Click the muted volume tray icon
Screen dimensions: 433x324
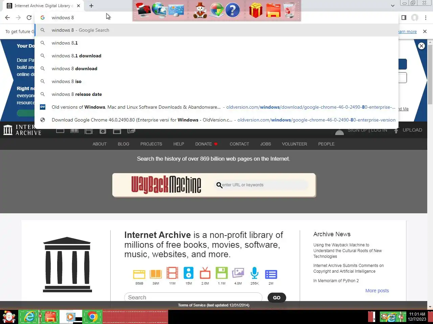tap(401, 317)
